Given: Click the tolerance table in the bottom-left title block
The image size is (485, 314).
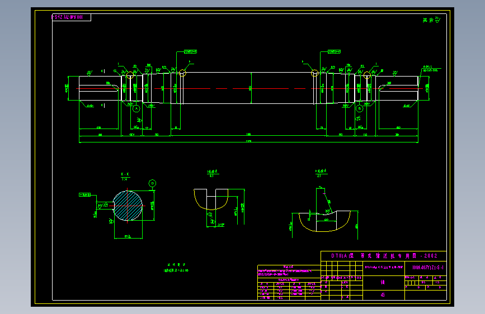Looking at the screenshot, I should coord(289,283).
